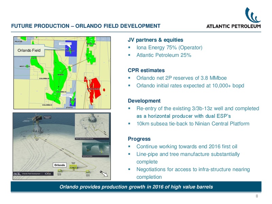Click the page number 8

[257, 196]
